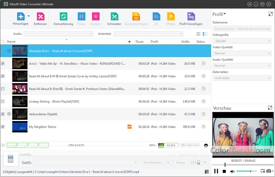Click the My Neighbor Totoro status clock
The width and height of the screenshot is (275, 177).
(203, 126)
